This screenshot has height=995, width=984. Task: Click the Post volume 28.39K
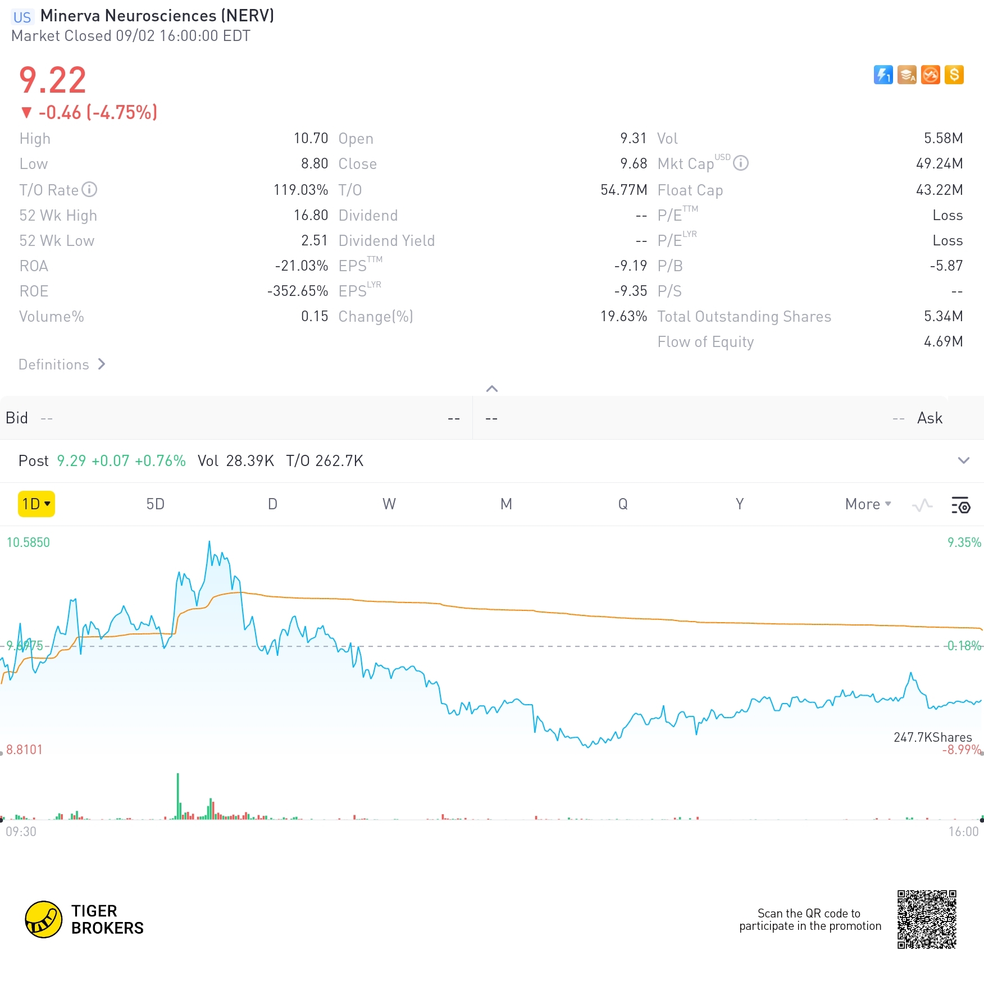click(250, 461)
